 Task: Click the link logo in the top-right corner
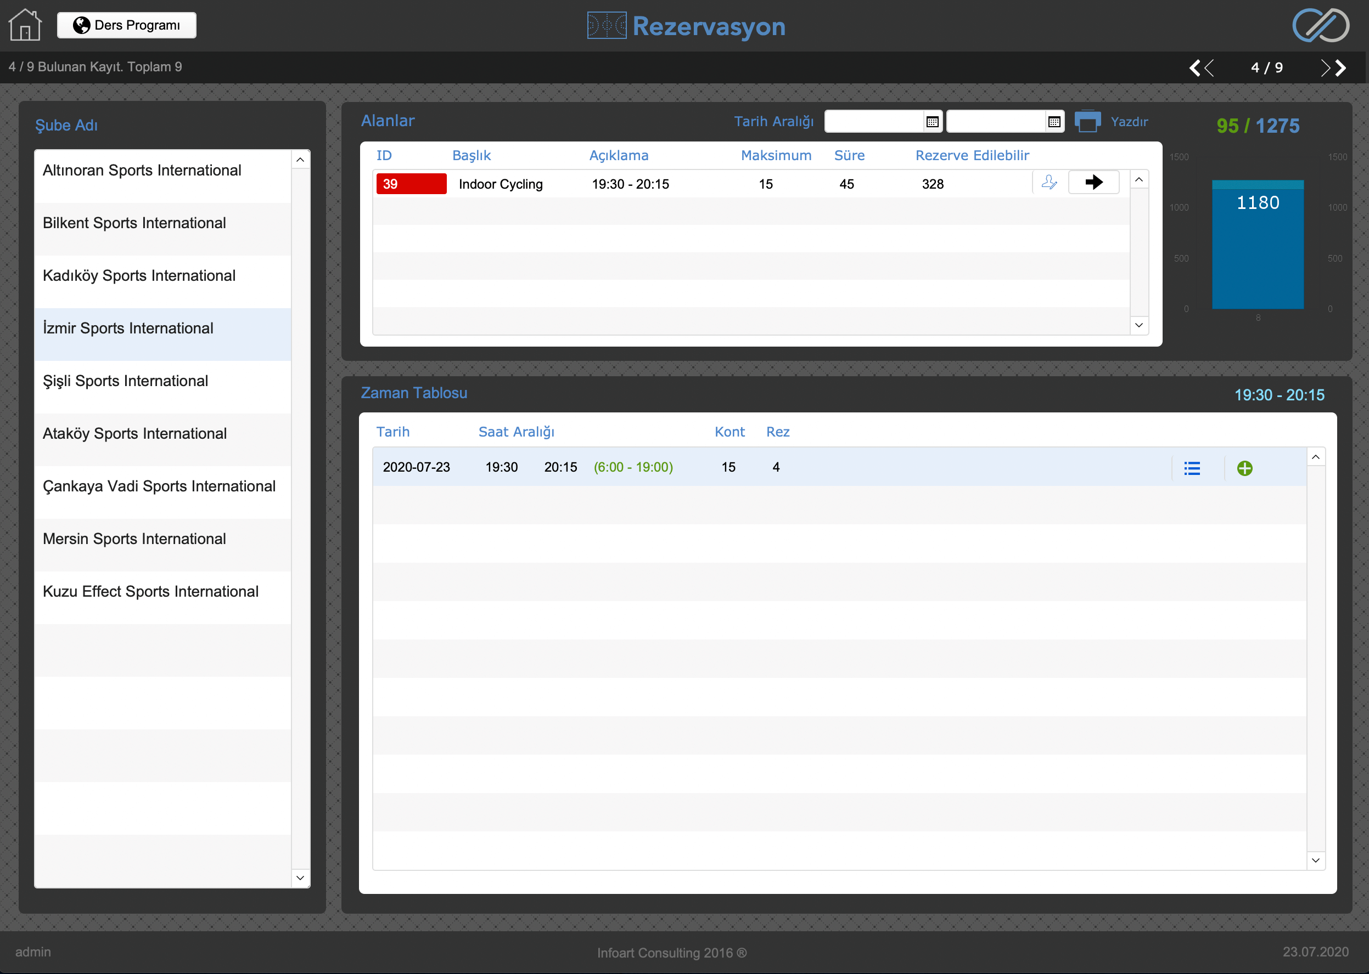[x=1320, y=25]
